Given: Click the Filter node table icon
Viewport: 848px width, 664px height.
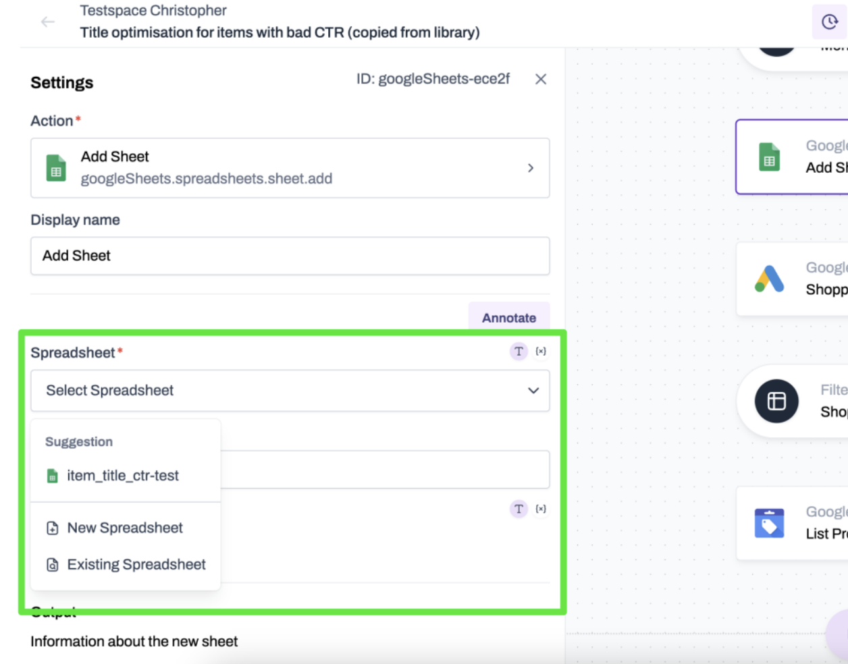Looking at the screenshot, I should pyautogui.click(x=776, y=401).
